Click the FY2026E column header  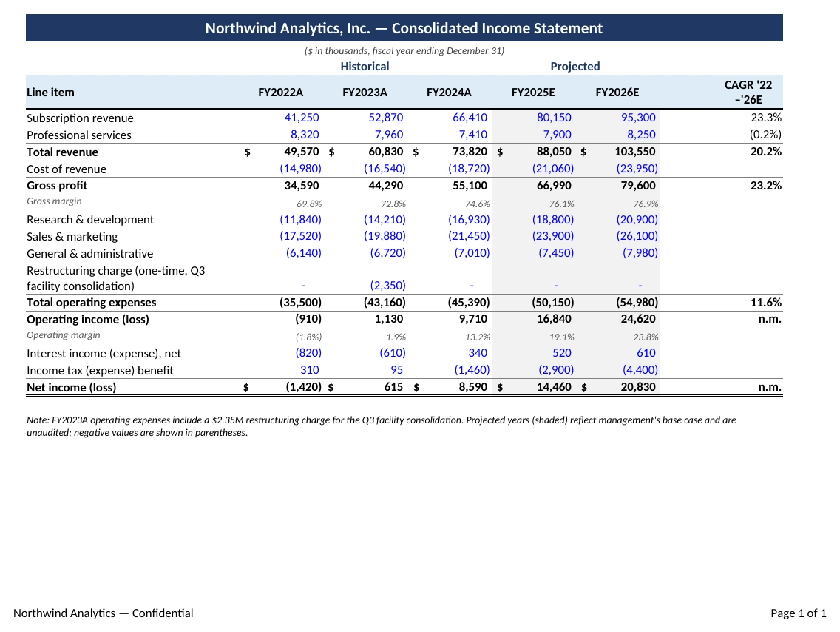(x=617, y=93)
